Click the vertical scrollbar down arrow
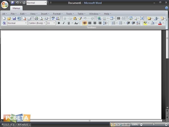Image resolution: width=169 pixels, height=127 pixels. (x=167, y=108)
